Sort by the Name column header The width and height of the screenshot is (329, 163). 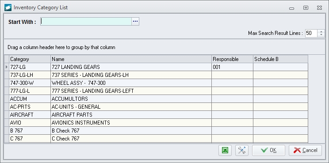coord(131,59)
